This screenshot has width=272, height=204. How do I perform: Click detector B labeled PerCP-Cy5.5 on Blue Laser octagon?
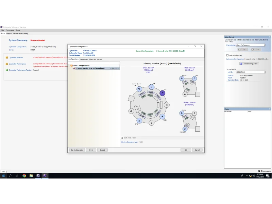(x=139, y=89)
